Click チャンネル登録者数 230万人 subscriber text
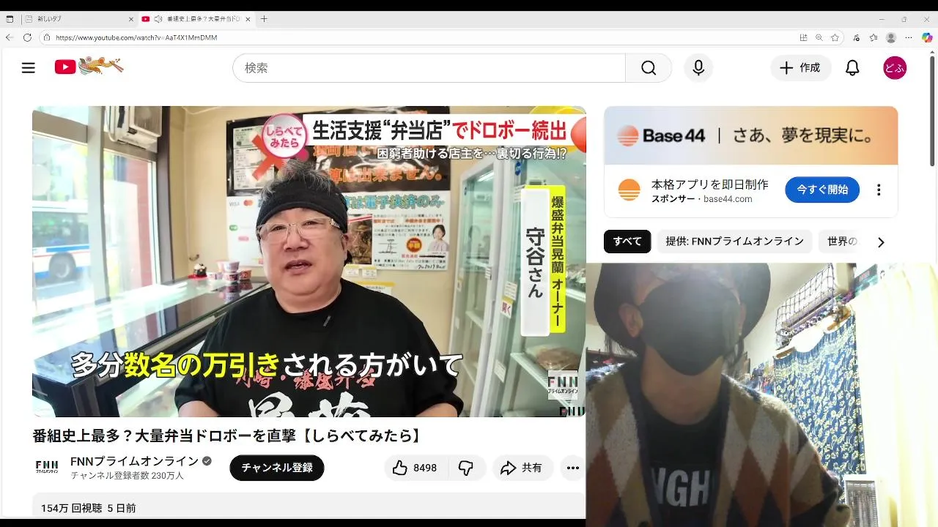The width and height of the screenshot is (938, 527). [128, 476]
